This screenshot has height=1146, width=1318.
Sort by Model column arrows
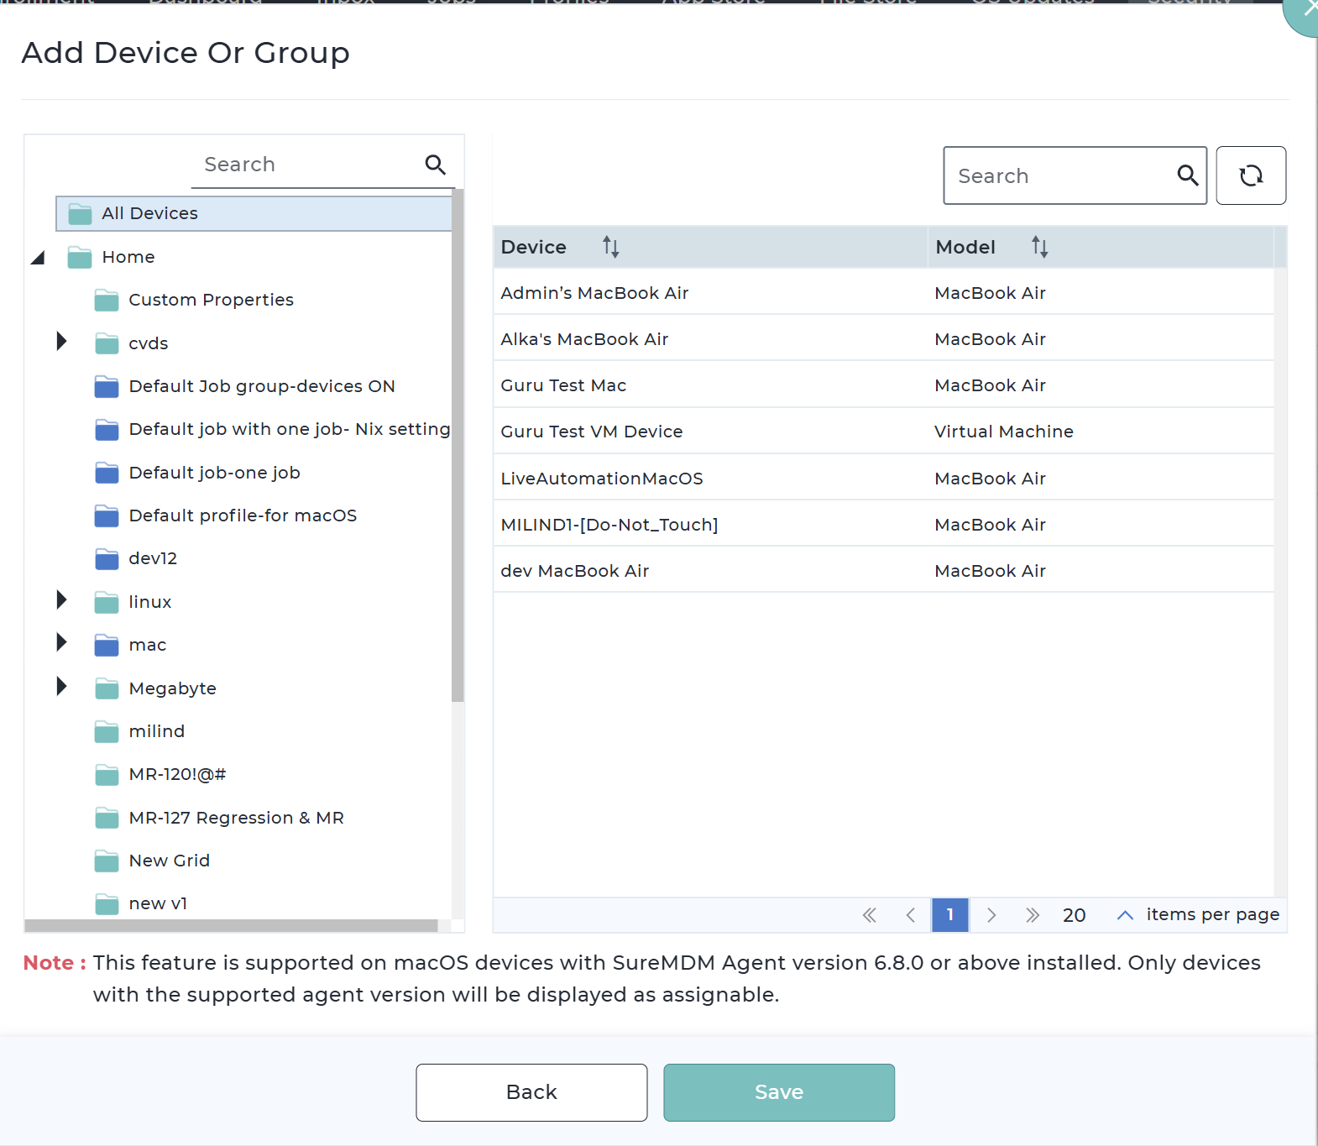[x=1039, y=247]
